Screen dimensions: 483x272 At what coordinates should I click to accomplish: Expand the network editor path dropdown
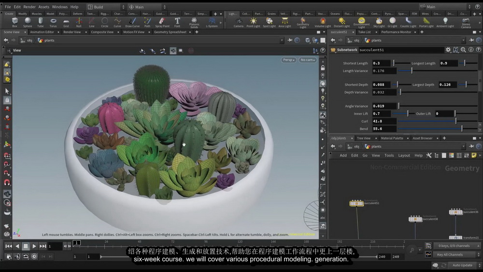click(463, 146)
